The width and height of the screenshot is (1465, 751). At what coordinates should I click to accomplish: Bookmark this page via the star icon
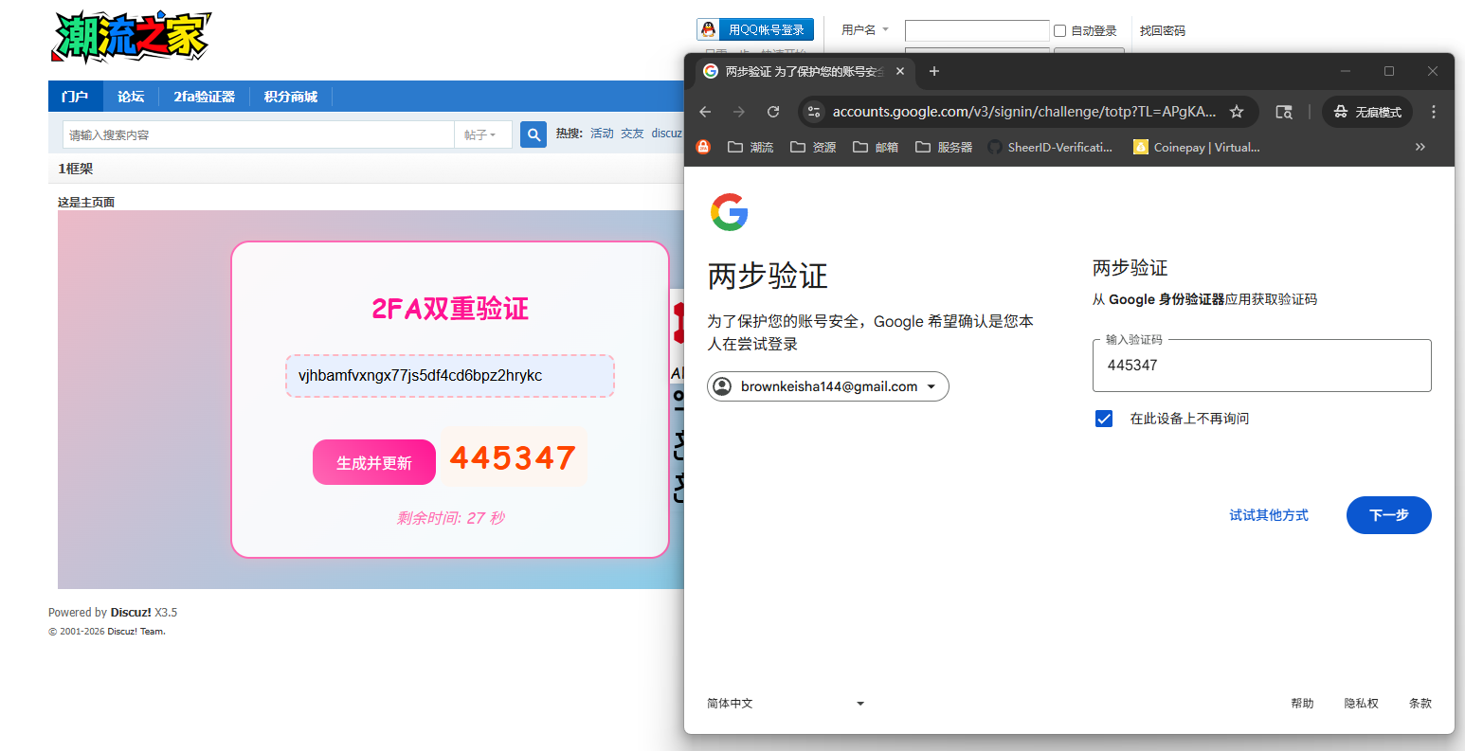click(x=1237, y=111)
